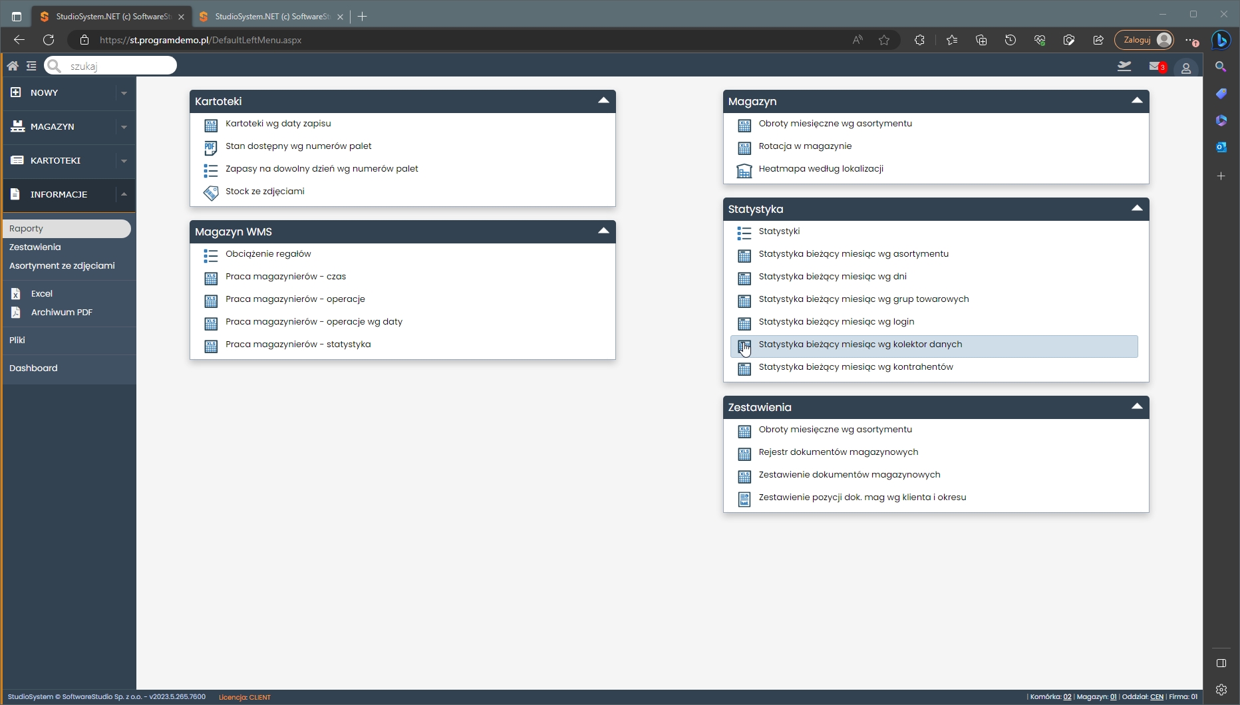Open Rotacja w magazynie report
The width and height of the screenshot is (1240, 705).
pos(805,146)
